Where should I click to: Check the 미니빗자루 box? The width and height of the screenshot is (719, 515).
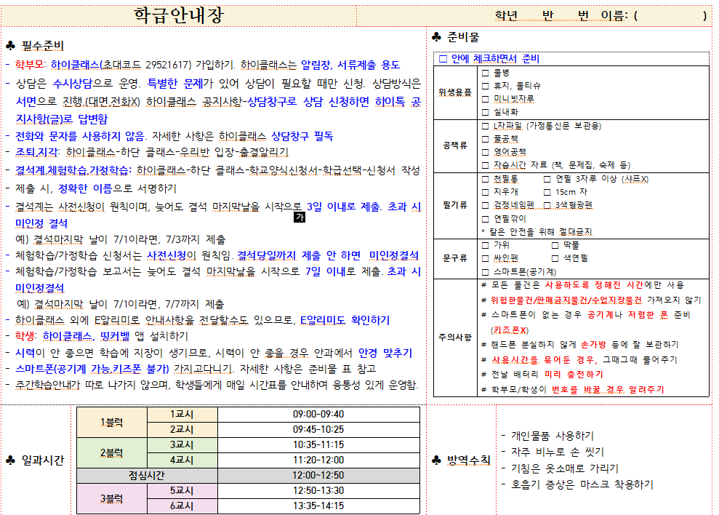pyautogui.click(x=486, y=99)
